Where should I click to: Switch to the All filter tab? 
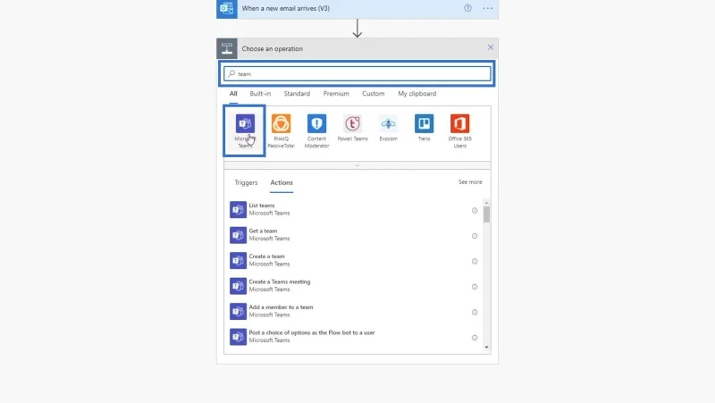pos(233,94)
